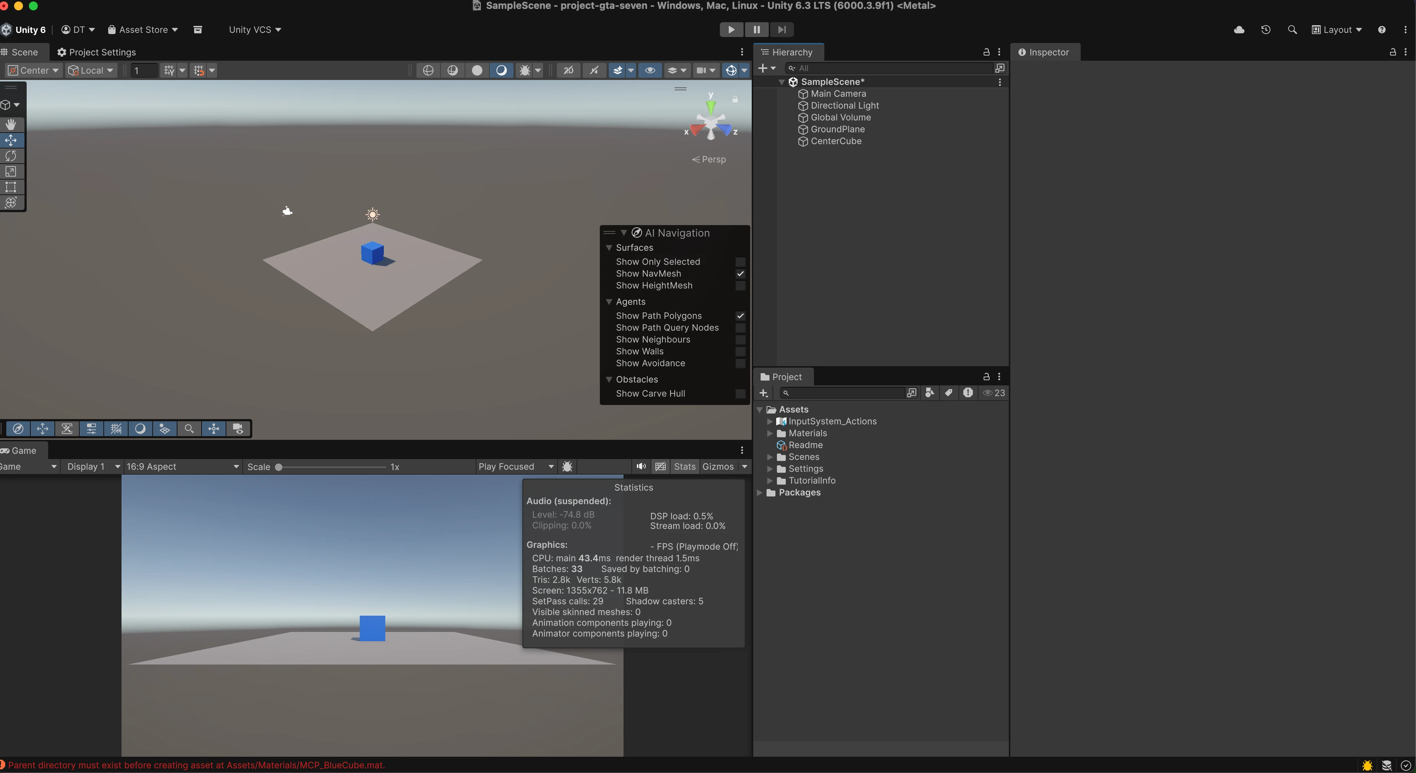Viewport: 1416px width, 773px height.
Task: Uncheck Show NavMesh
Action: (x=741, y=274)
